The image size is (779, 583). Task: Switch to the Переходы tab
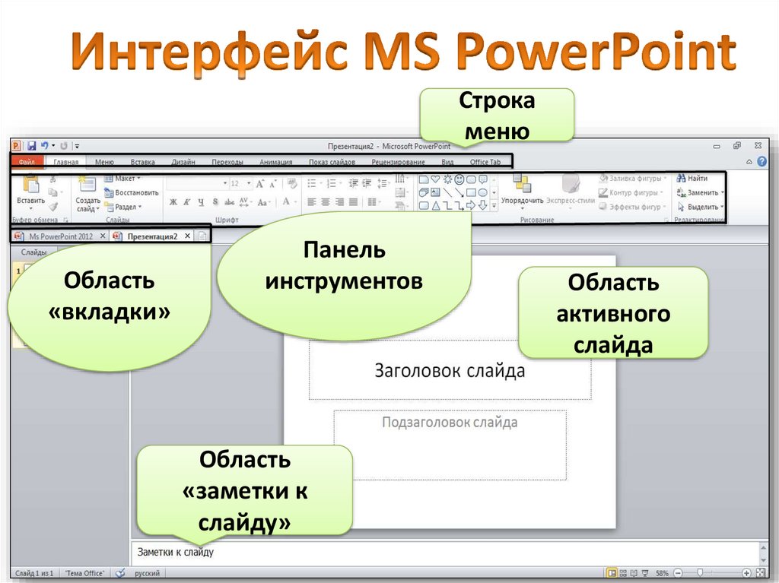(227, 162)
